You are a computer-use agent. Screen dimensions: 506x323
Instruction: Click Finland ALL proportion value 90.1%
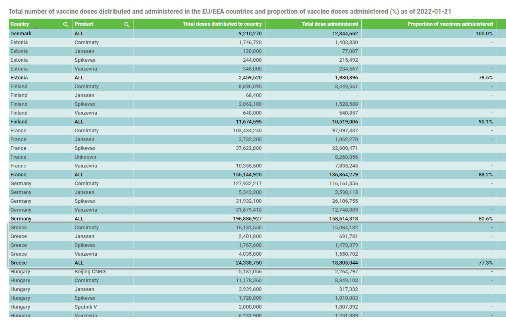click(x=485, y=122)
